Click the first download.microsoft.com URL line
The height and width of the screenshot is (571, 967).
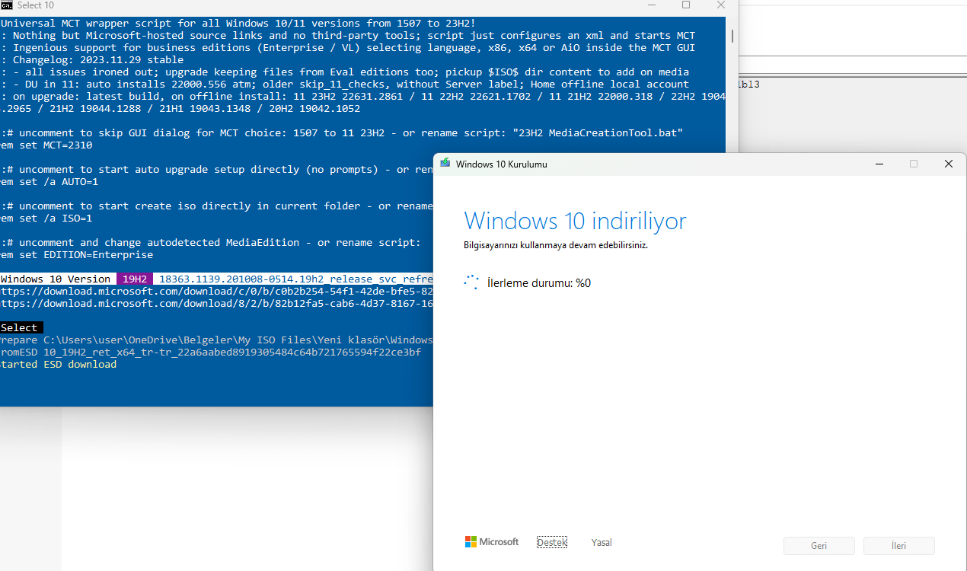(x=216, y=292)
